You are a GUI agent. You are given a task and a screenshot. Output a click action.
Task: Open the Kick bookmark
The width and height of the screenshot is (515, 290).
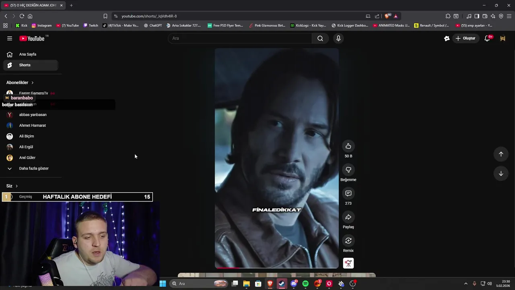(21, 25)
